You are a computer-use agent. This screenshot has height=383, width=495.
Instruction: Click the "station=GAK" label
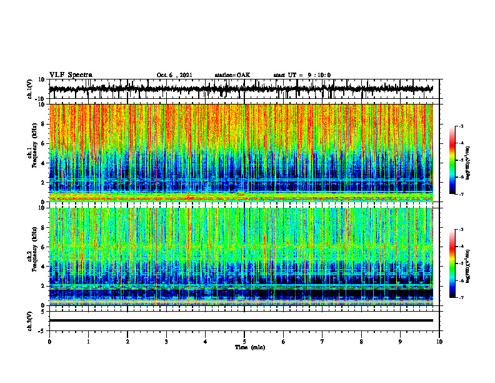click(232, 75)
